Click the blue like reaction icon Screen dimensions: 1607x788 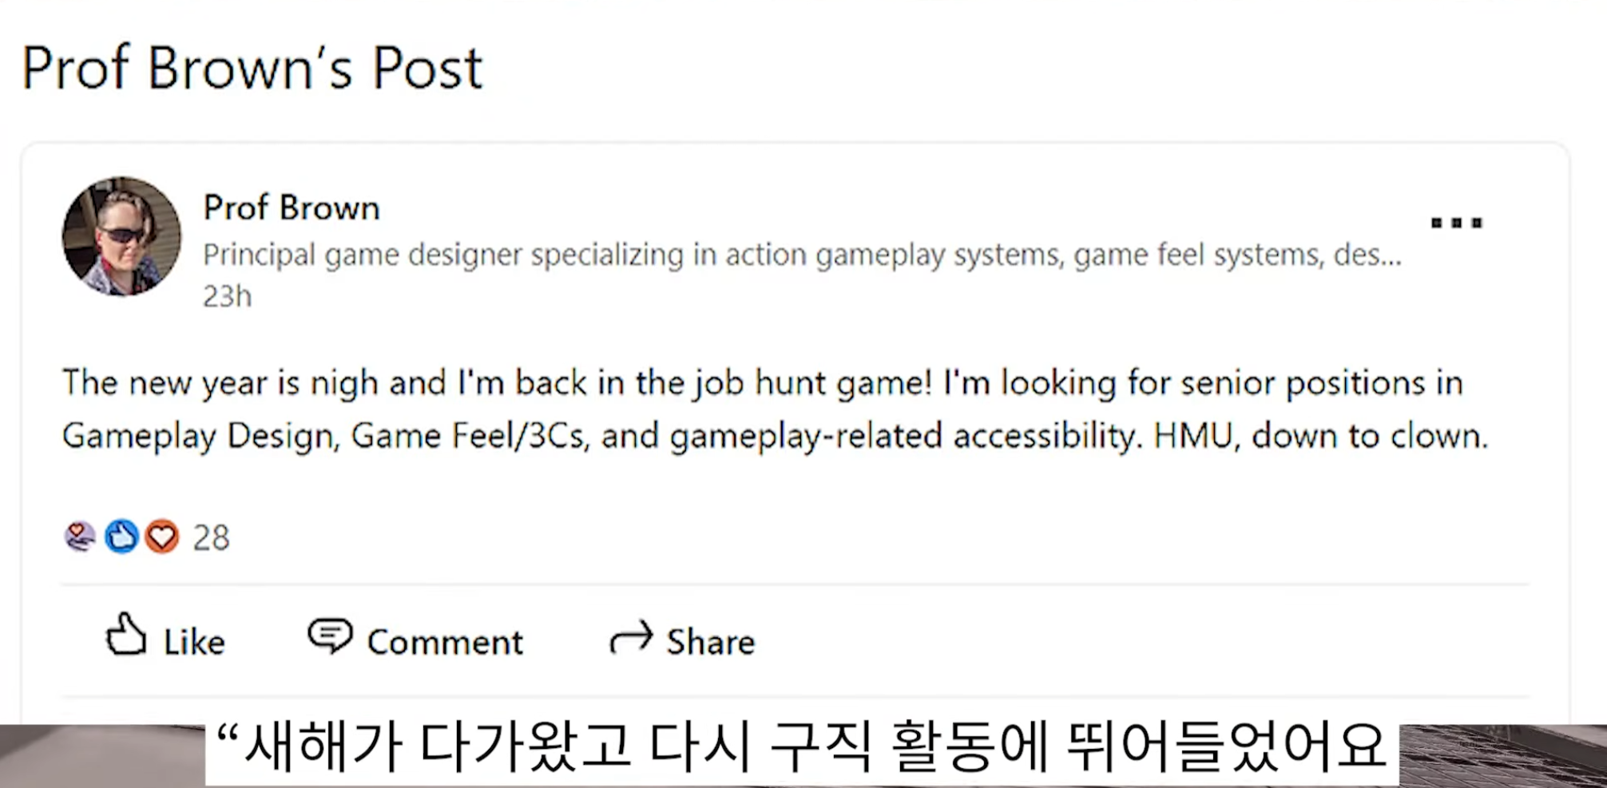click(x=121, y=537)
